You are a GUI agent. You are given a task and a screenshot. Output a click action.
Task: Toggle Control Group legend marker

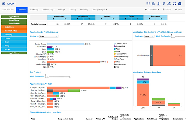tap(115, 44)
